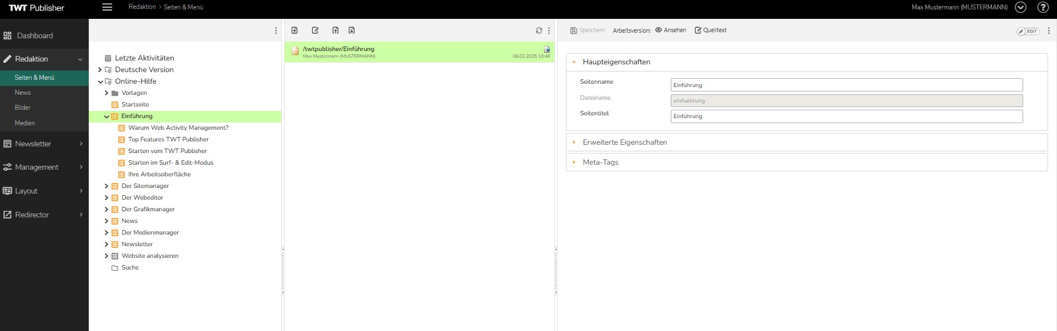Viewport: 1057px width, 331px height.
Task: Click the edit page icon in list toolbar
Action: (315, 30)
